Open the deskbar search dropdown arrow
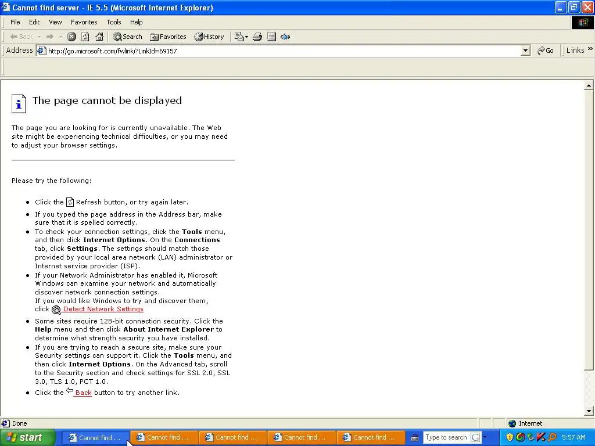Viewport: 595px width, 446px height. [485, 437]
